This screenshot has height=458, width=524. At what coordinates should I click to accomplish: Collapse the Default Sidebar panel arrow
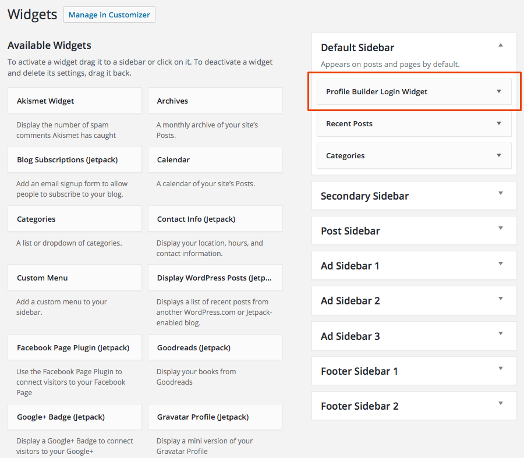point(500,45)
